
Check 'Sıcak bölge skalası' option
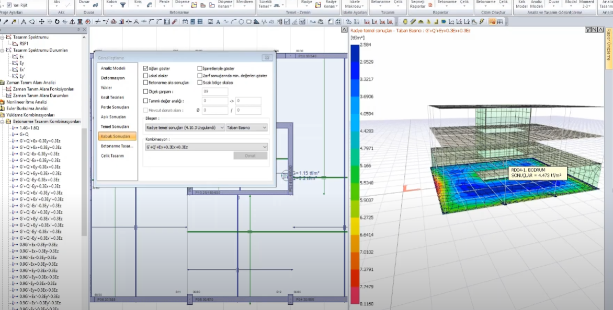[x=200, y=82]
